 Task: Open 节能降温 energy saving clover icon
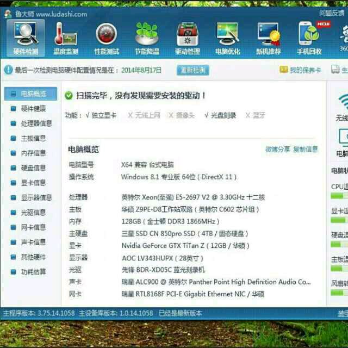click(x=147, y=38)
